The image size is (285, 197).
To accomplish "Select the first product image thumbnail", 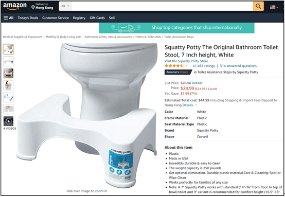I will (x=8, y=49).
